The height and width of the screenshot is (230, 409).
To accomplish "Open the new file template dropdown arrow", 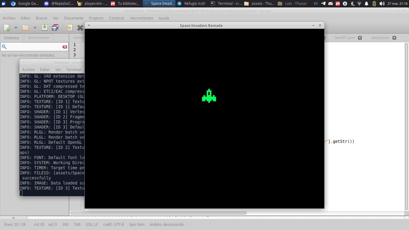I will click(16, 28).
